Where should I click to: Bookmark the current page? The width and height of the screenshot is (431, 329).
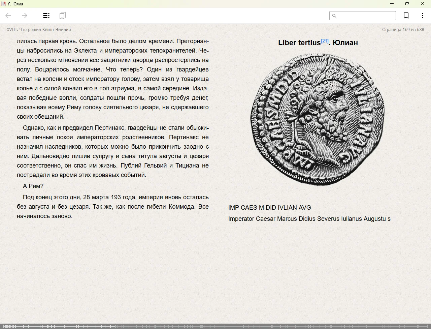point(406,16)
